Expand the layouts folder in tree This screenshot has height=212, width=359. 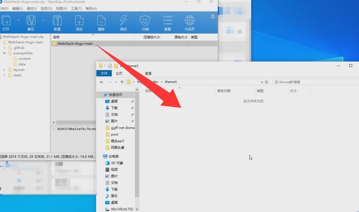4,70
